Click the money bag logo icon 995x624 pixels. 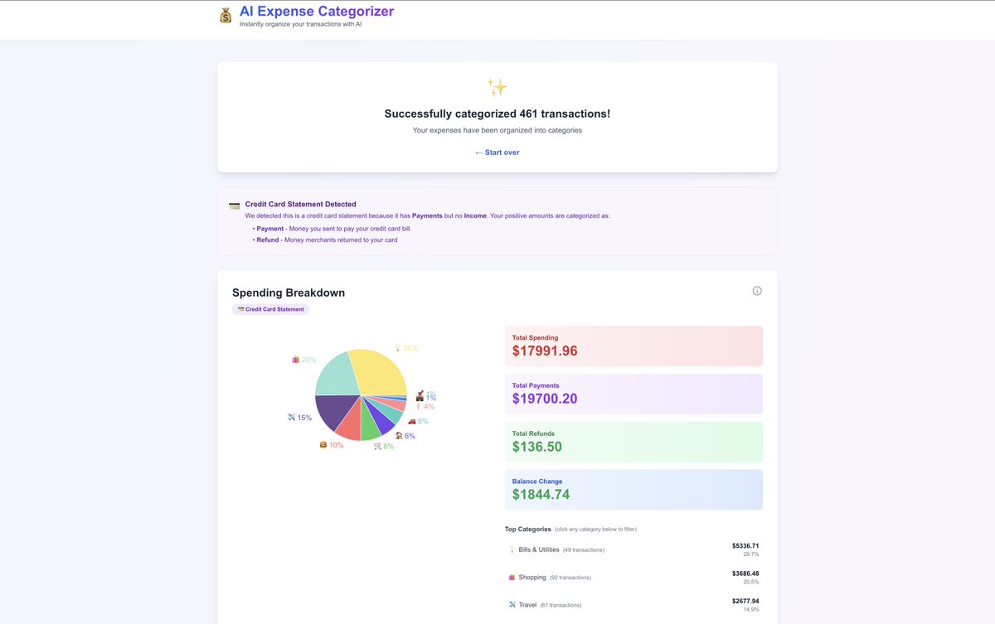point(226,16)
